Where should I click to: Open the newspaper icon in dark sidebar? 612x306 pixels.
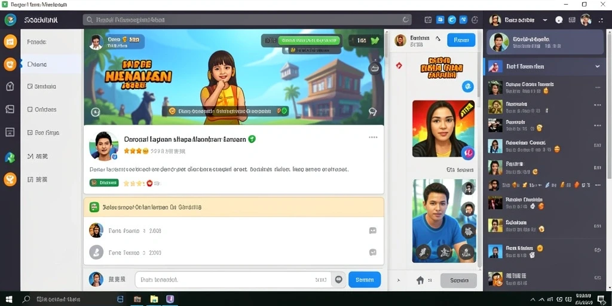tap(10, 109)
